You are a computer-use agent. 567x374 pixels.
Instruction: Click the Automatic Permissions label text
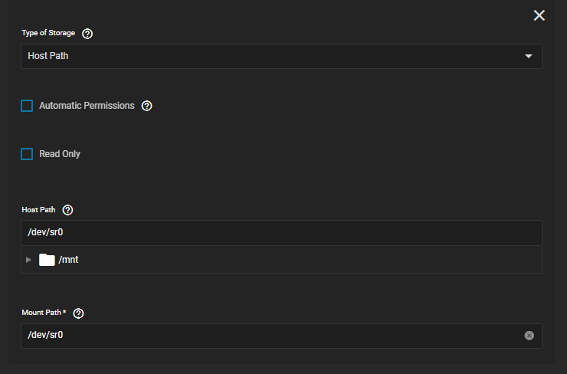[87, 106]
